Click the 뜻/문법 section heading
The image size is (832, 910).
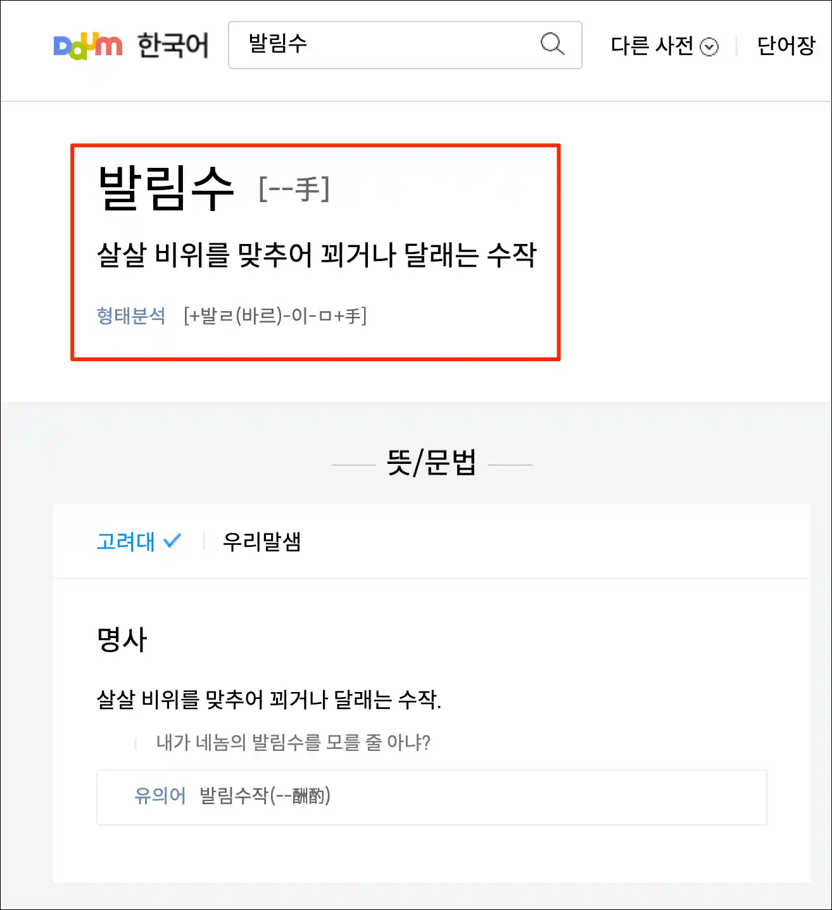pyautogui.click(x=431, y=463)
